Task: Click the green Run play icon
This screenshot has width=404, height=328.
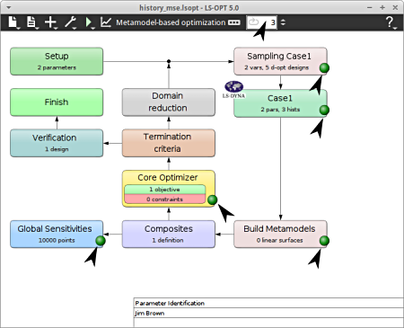Action: coord(88,22)
